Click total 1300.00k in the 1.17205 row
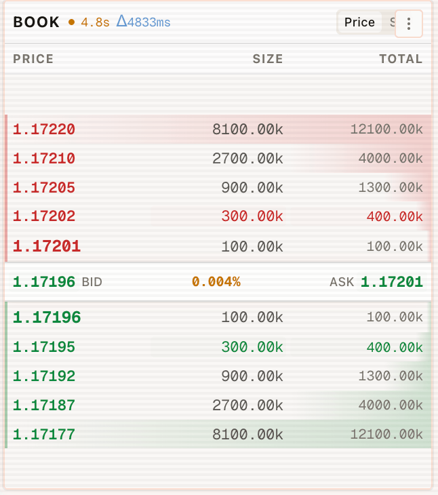Screen dimensions: 438x495 point(391,188)
